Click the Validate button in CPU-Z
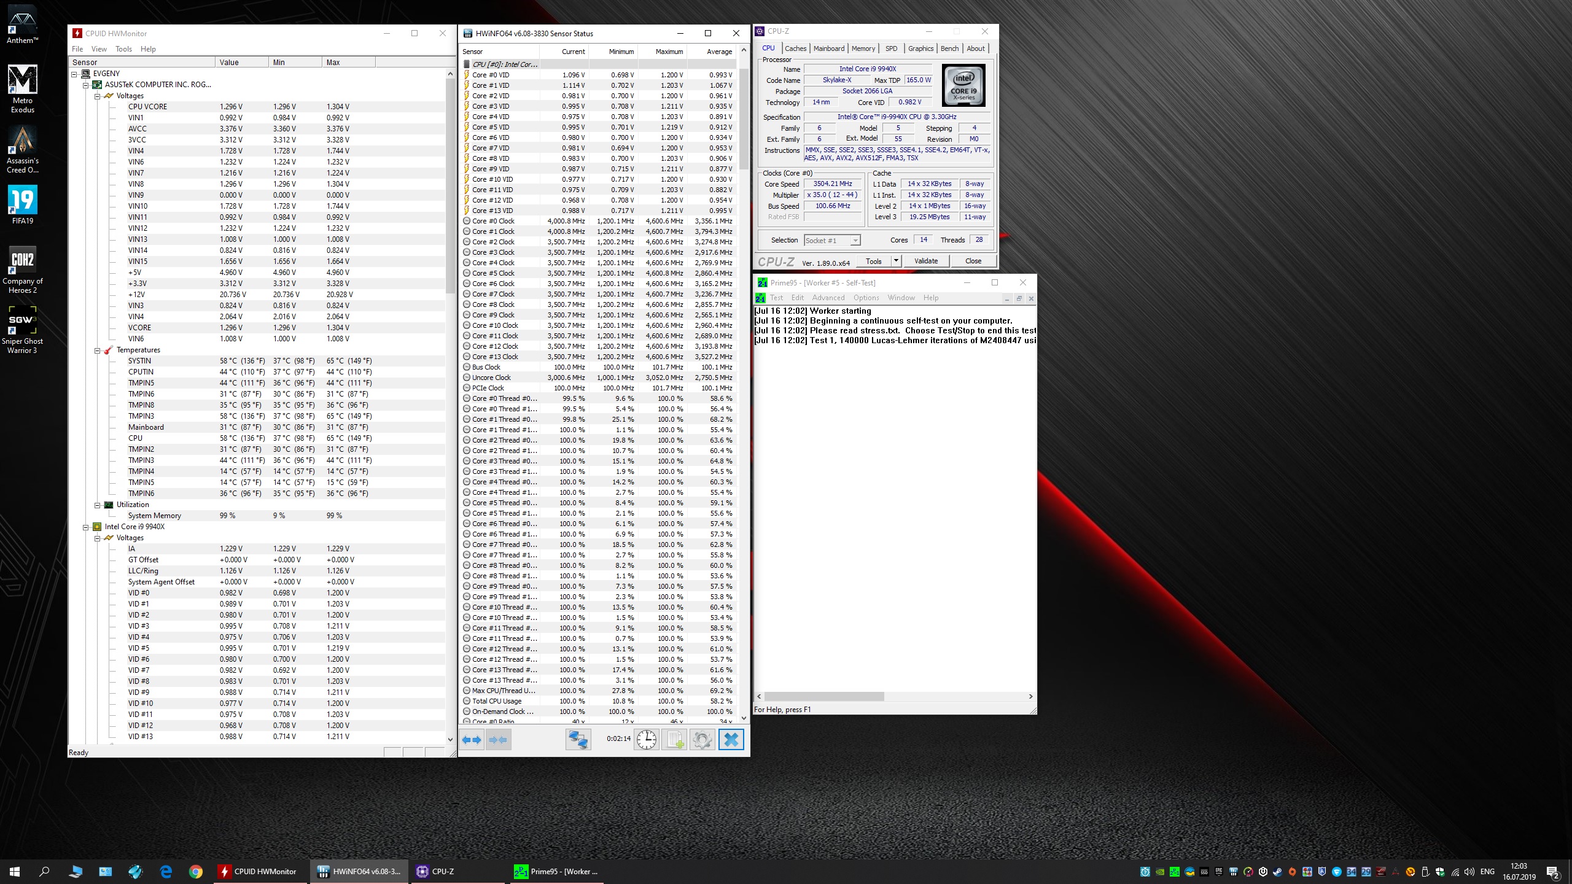Screen dimensions: 1572x884 tap(925, 261)
